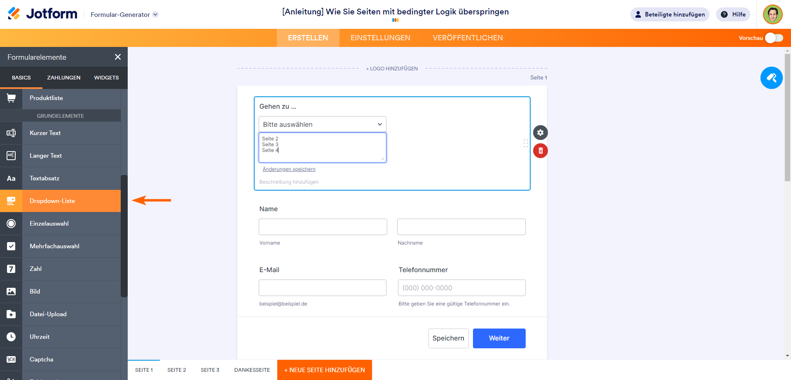Click the Vorname input field
Screen dimensions: 791x380
pyautogui.click(x=323, y=227)
